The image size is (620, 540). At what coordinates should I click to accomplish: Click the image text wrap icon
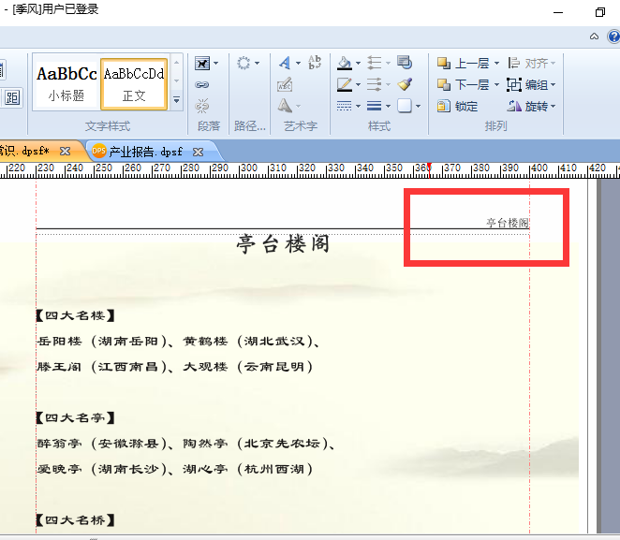[202, 64]
